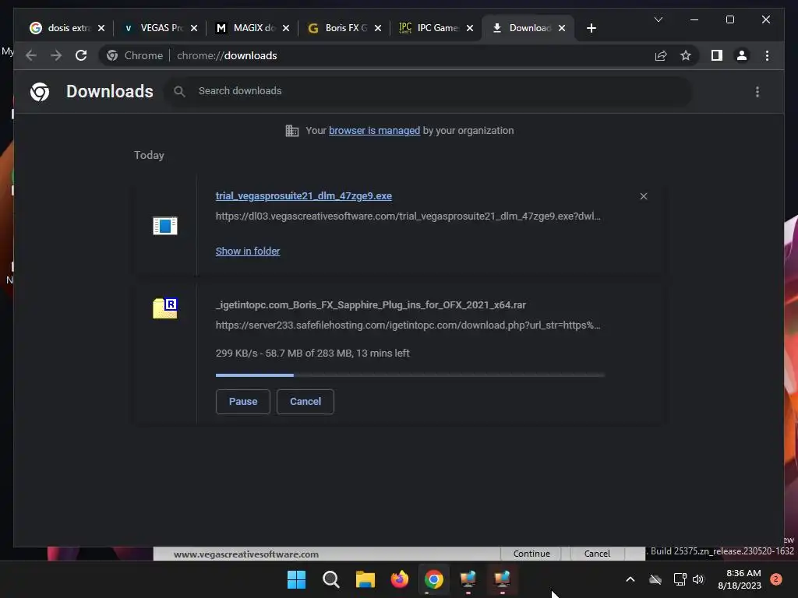Close the Downloads tab
Viewport: 798px width, 598px height.
click(562, 28)
